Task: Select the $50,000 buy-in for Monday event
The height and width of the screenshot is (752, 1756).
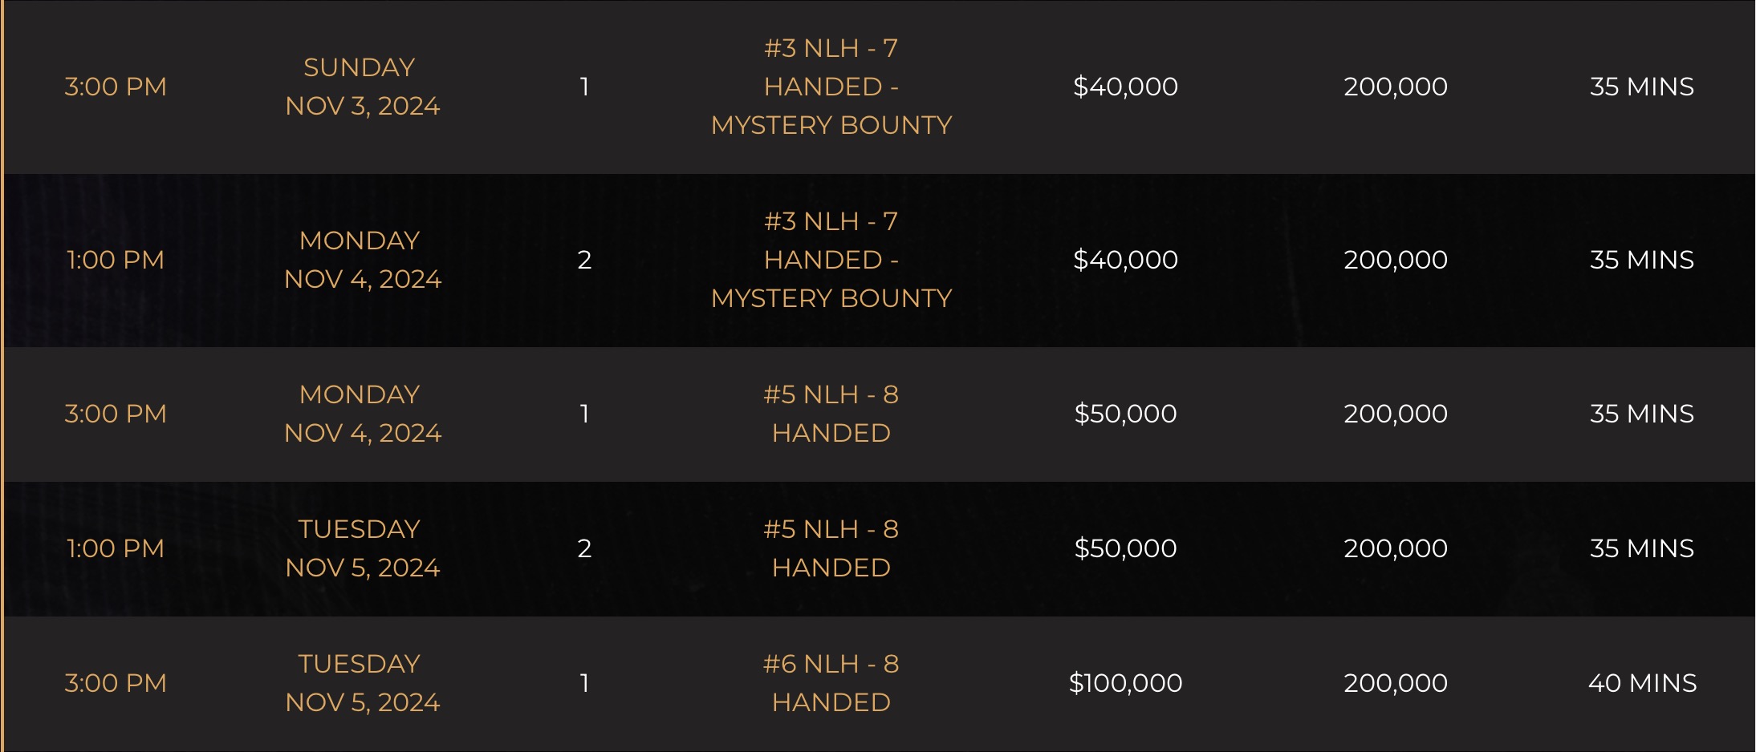Action: click(x=1125, y=414)
